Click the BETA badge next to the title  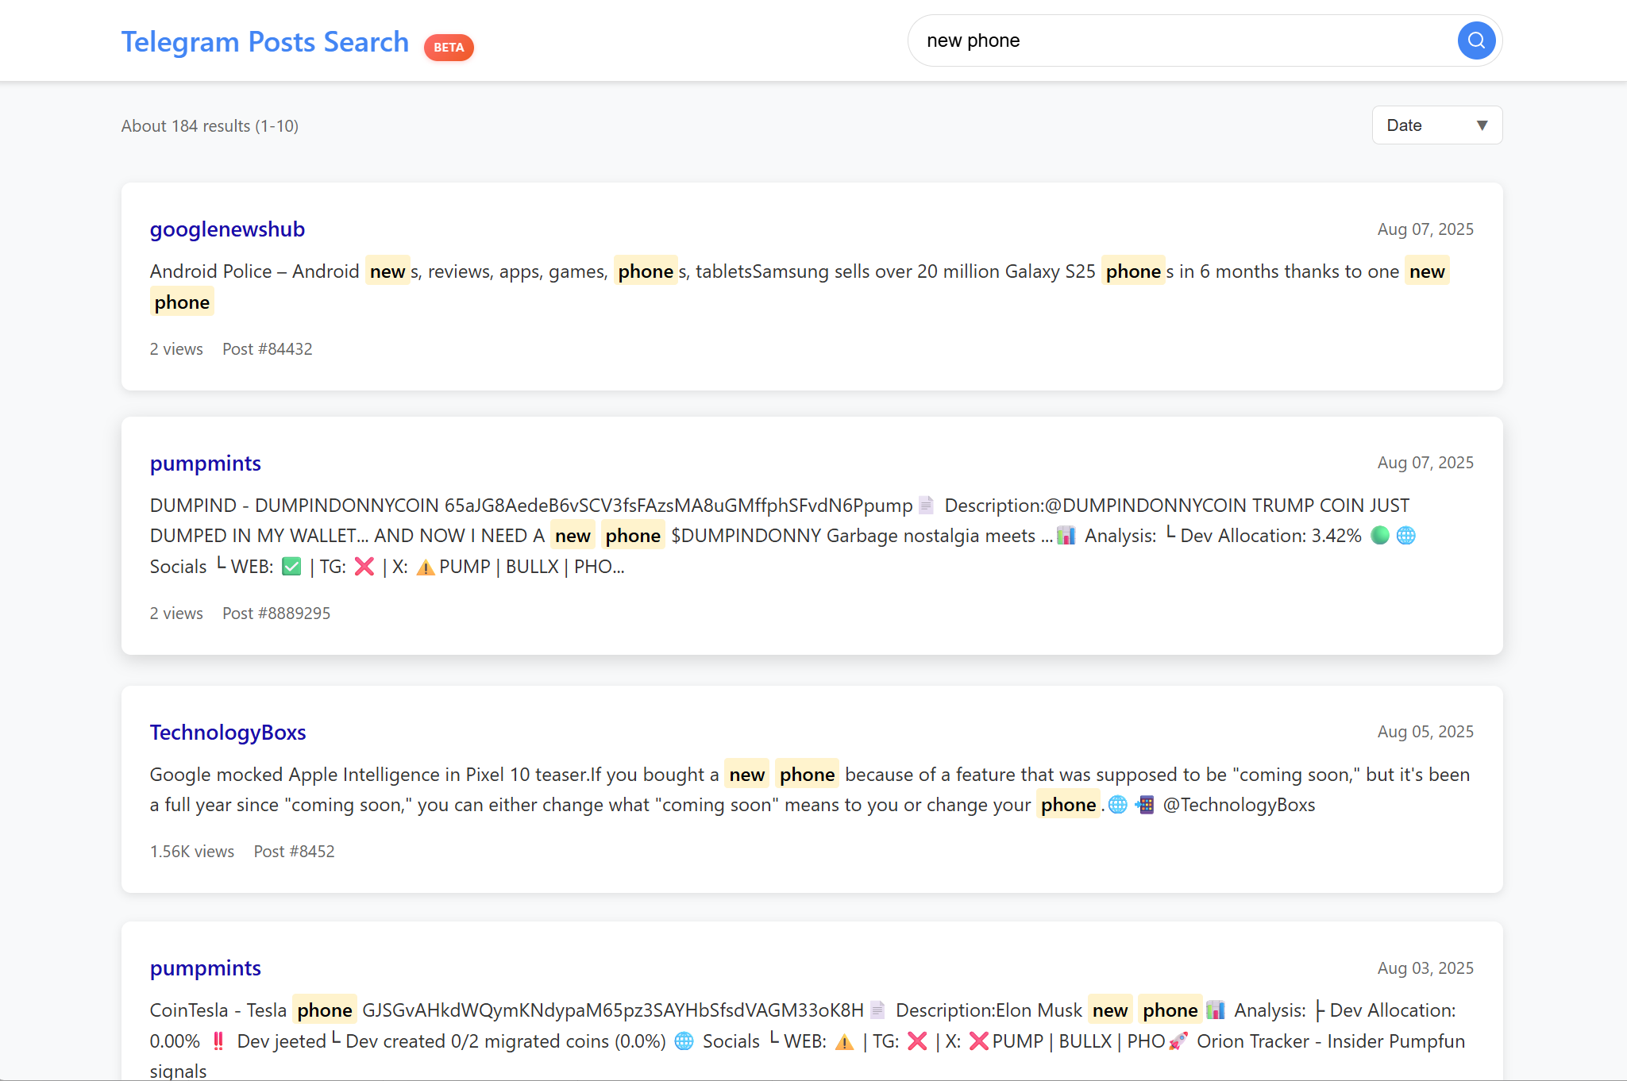click(x=449, y=47)
